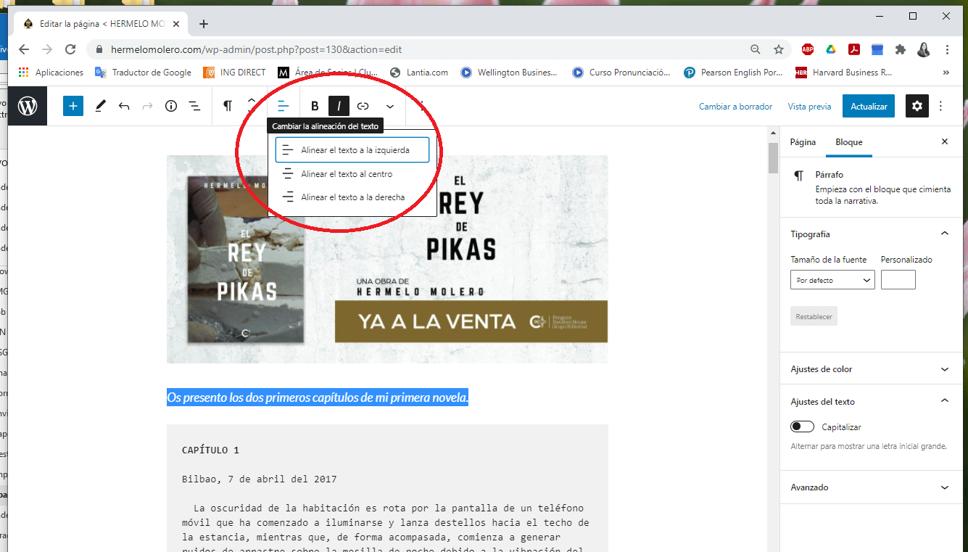Open the ING DIRECT bookmark
The height and width of the screenshot is (552, 968).
point(234,73)
